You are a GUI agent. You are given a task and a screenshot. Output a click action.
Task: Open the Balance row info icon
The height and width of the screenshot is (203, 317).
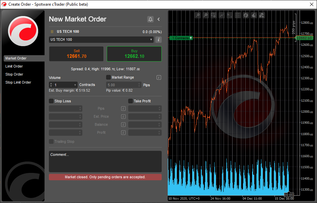(123, 125)
